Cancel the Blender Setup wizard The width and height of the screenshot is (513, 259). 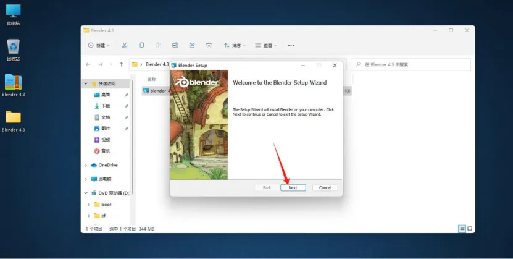[325, 188]
